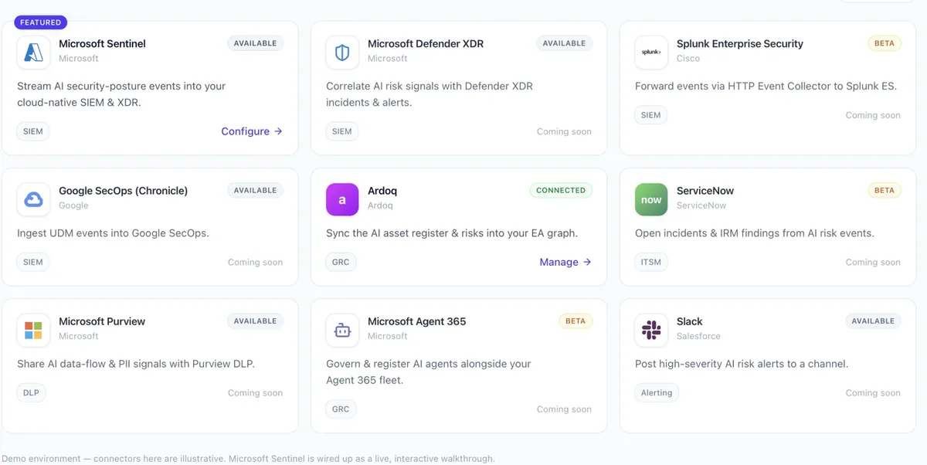Click the Microsoft Purview title
The width and height of the screenshot is (927, 465).
tap(102, 321)
